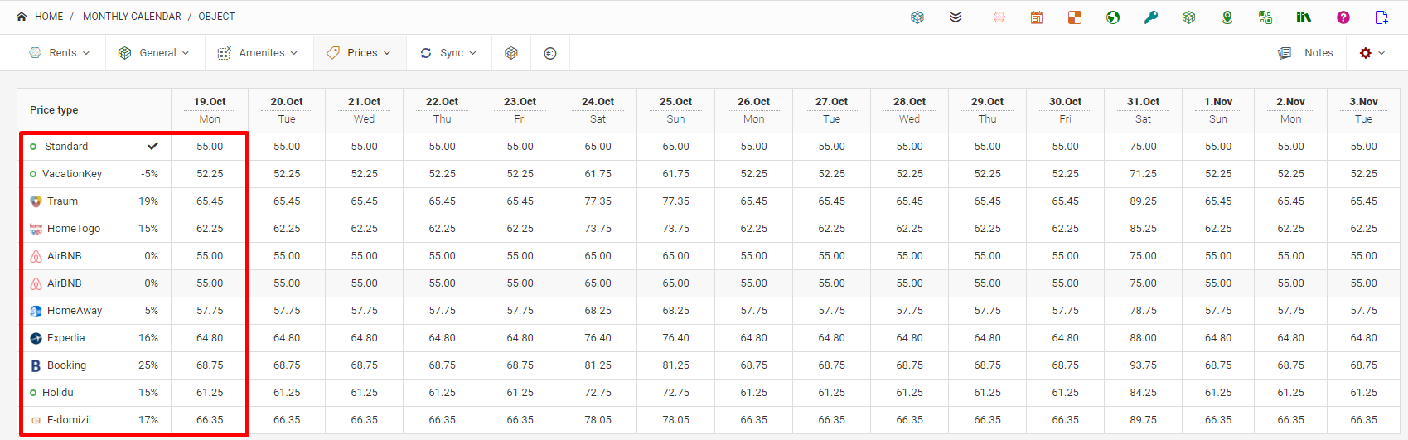Viewport: 1408px width, 440px height.
Task: Click the 19% markup of Traum
Action: (x=148, y=201)
